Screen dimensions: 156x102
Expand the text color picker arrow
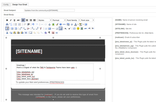pos(78,24)
